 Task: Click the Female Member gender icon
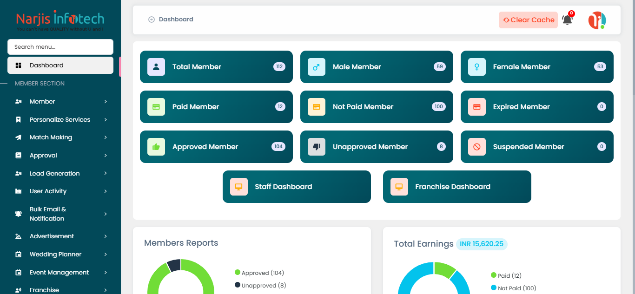(477, 67)
